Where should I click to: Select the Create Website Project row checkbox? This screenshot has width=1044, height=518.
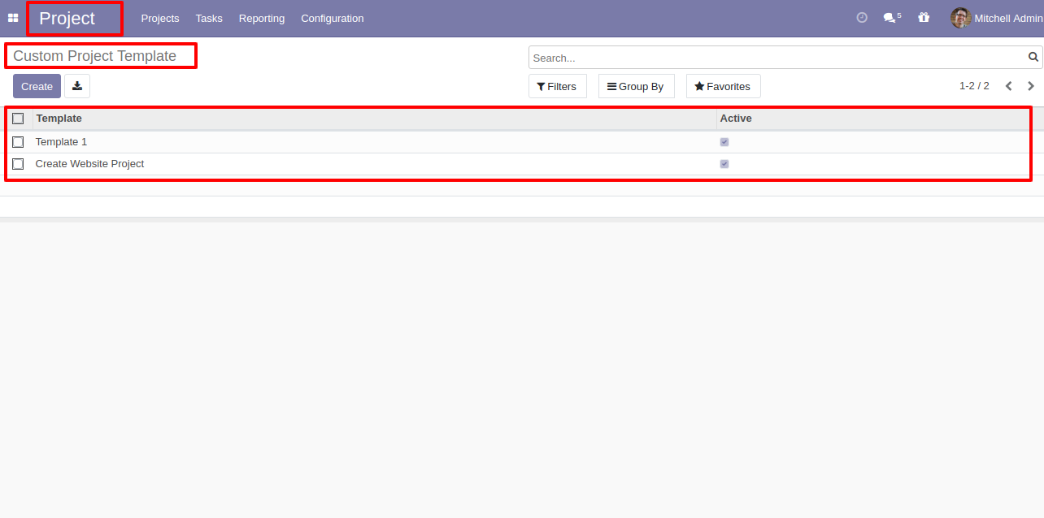tap(18, 164)
